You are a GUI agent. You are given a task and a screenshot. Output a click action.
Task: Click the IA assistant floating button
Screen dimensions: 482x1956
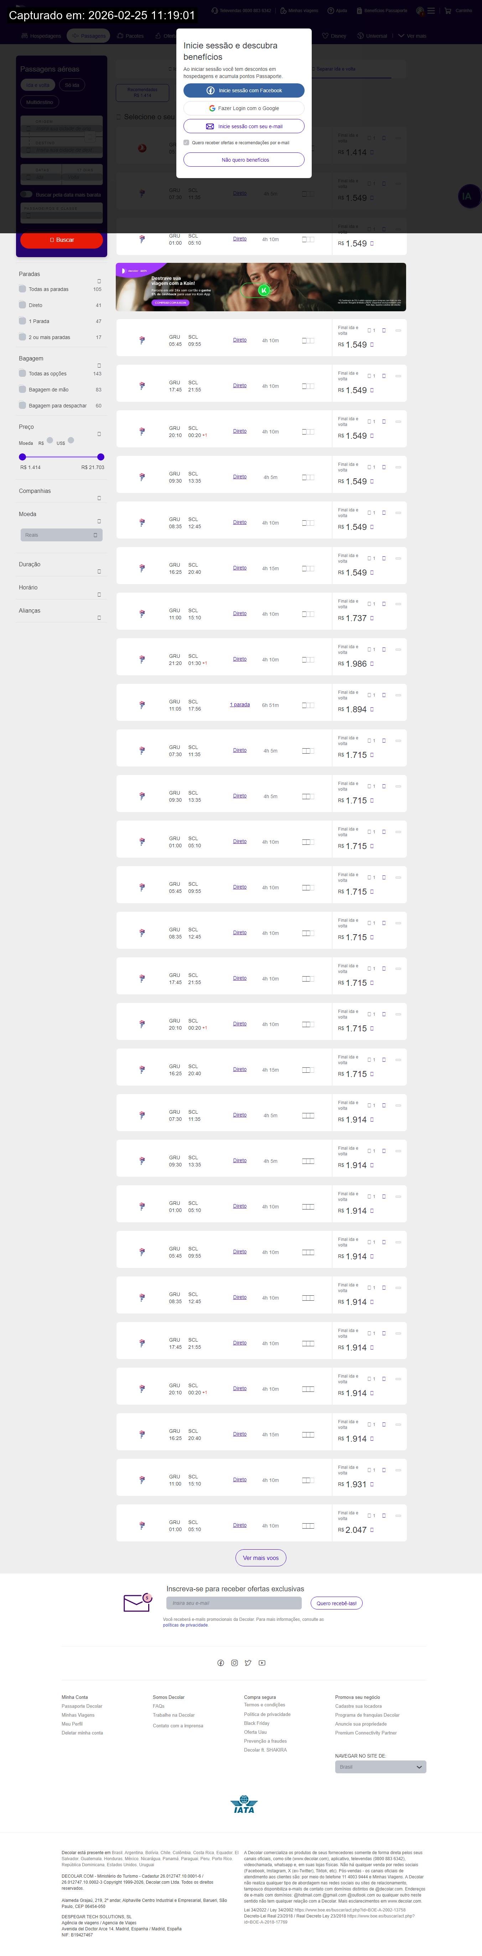tap(466, 196)
